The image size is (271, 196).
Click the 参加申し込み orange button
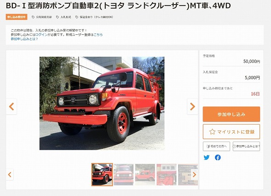(231, 114)
